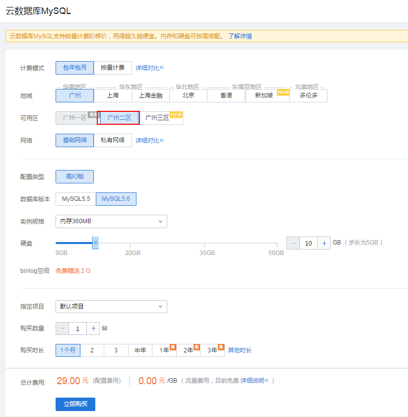Select 高IO版 configuration type
The height and width of the screenshot is (417, 408).
pyautogui.click(x=74, y=176)
